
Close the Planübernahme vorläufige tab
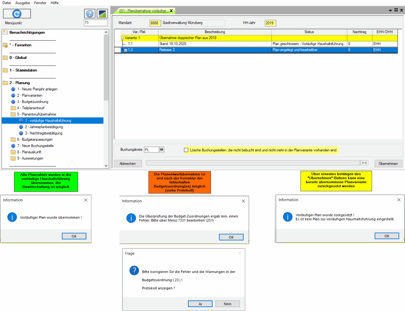coord(171,11)
